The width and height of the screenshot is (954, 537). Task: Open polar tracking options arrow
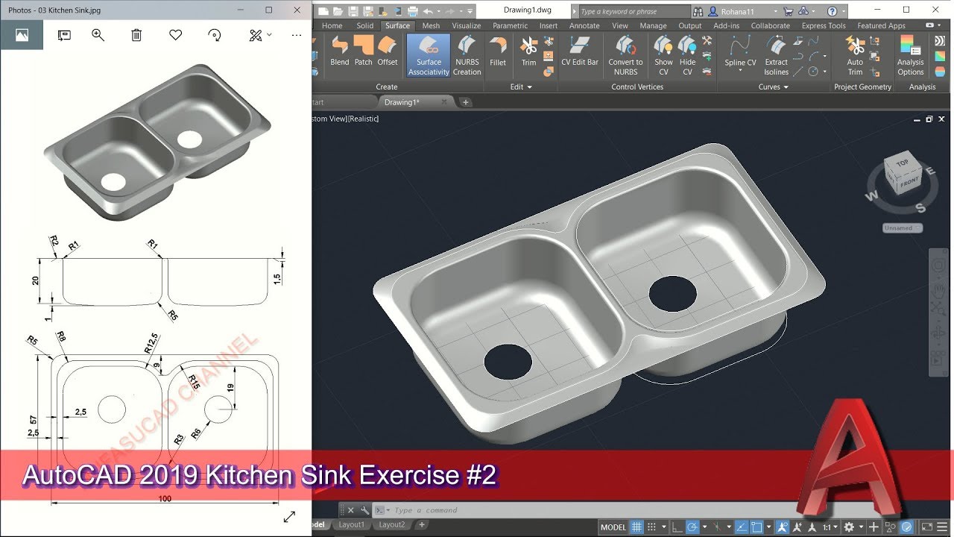(x=705, y=527)
